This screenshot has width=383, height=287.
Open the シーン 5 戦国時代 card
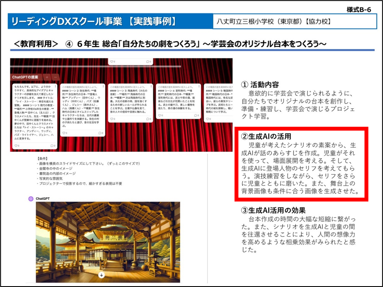pos(218,103)
